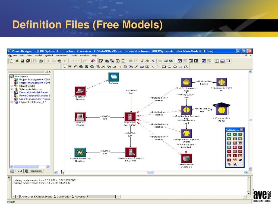Click the New model toolbar icon

point(11,61)
